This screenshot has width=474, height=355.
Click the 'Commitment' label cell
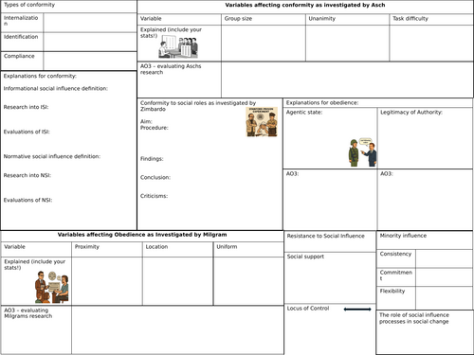click(x=396, y=277)
